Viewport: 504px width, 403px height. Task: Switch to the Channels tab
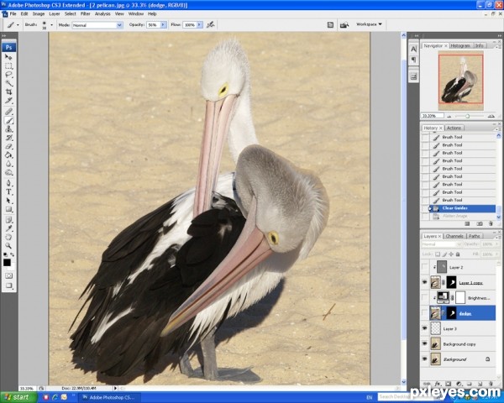tap(454, 236)
